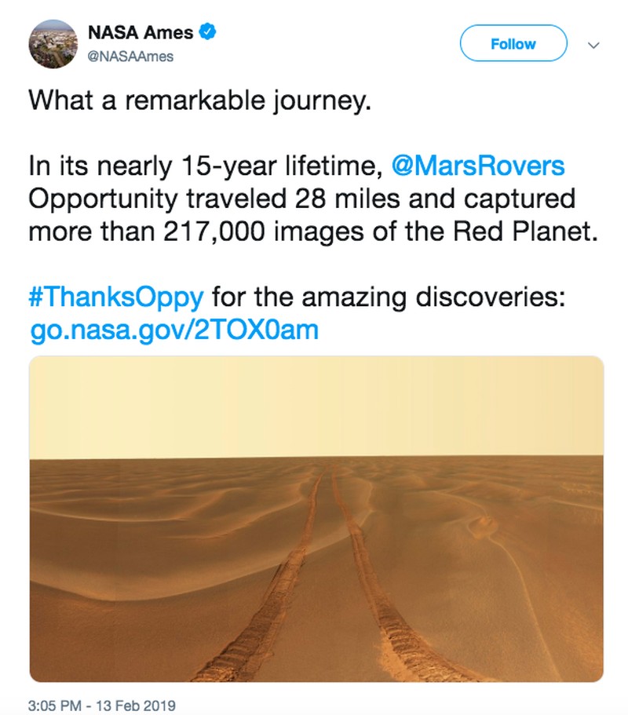The width and height of the screenshot is (628, 715).
Task: Click 'In its nearly 15-year lifetime' text
Action: pos(205,166)
